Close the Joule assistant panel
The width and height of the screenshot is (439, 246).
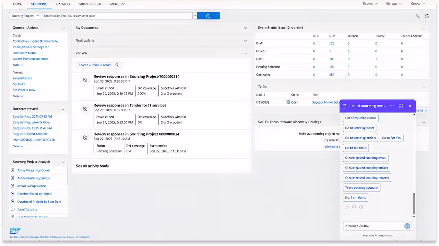click(410, 106)
